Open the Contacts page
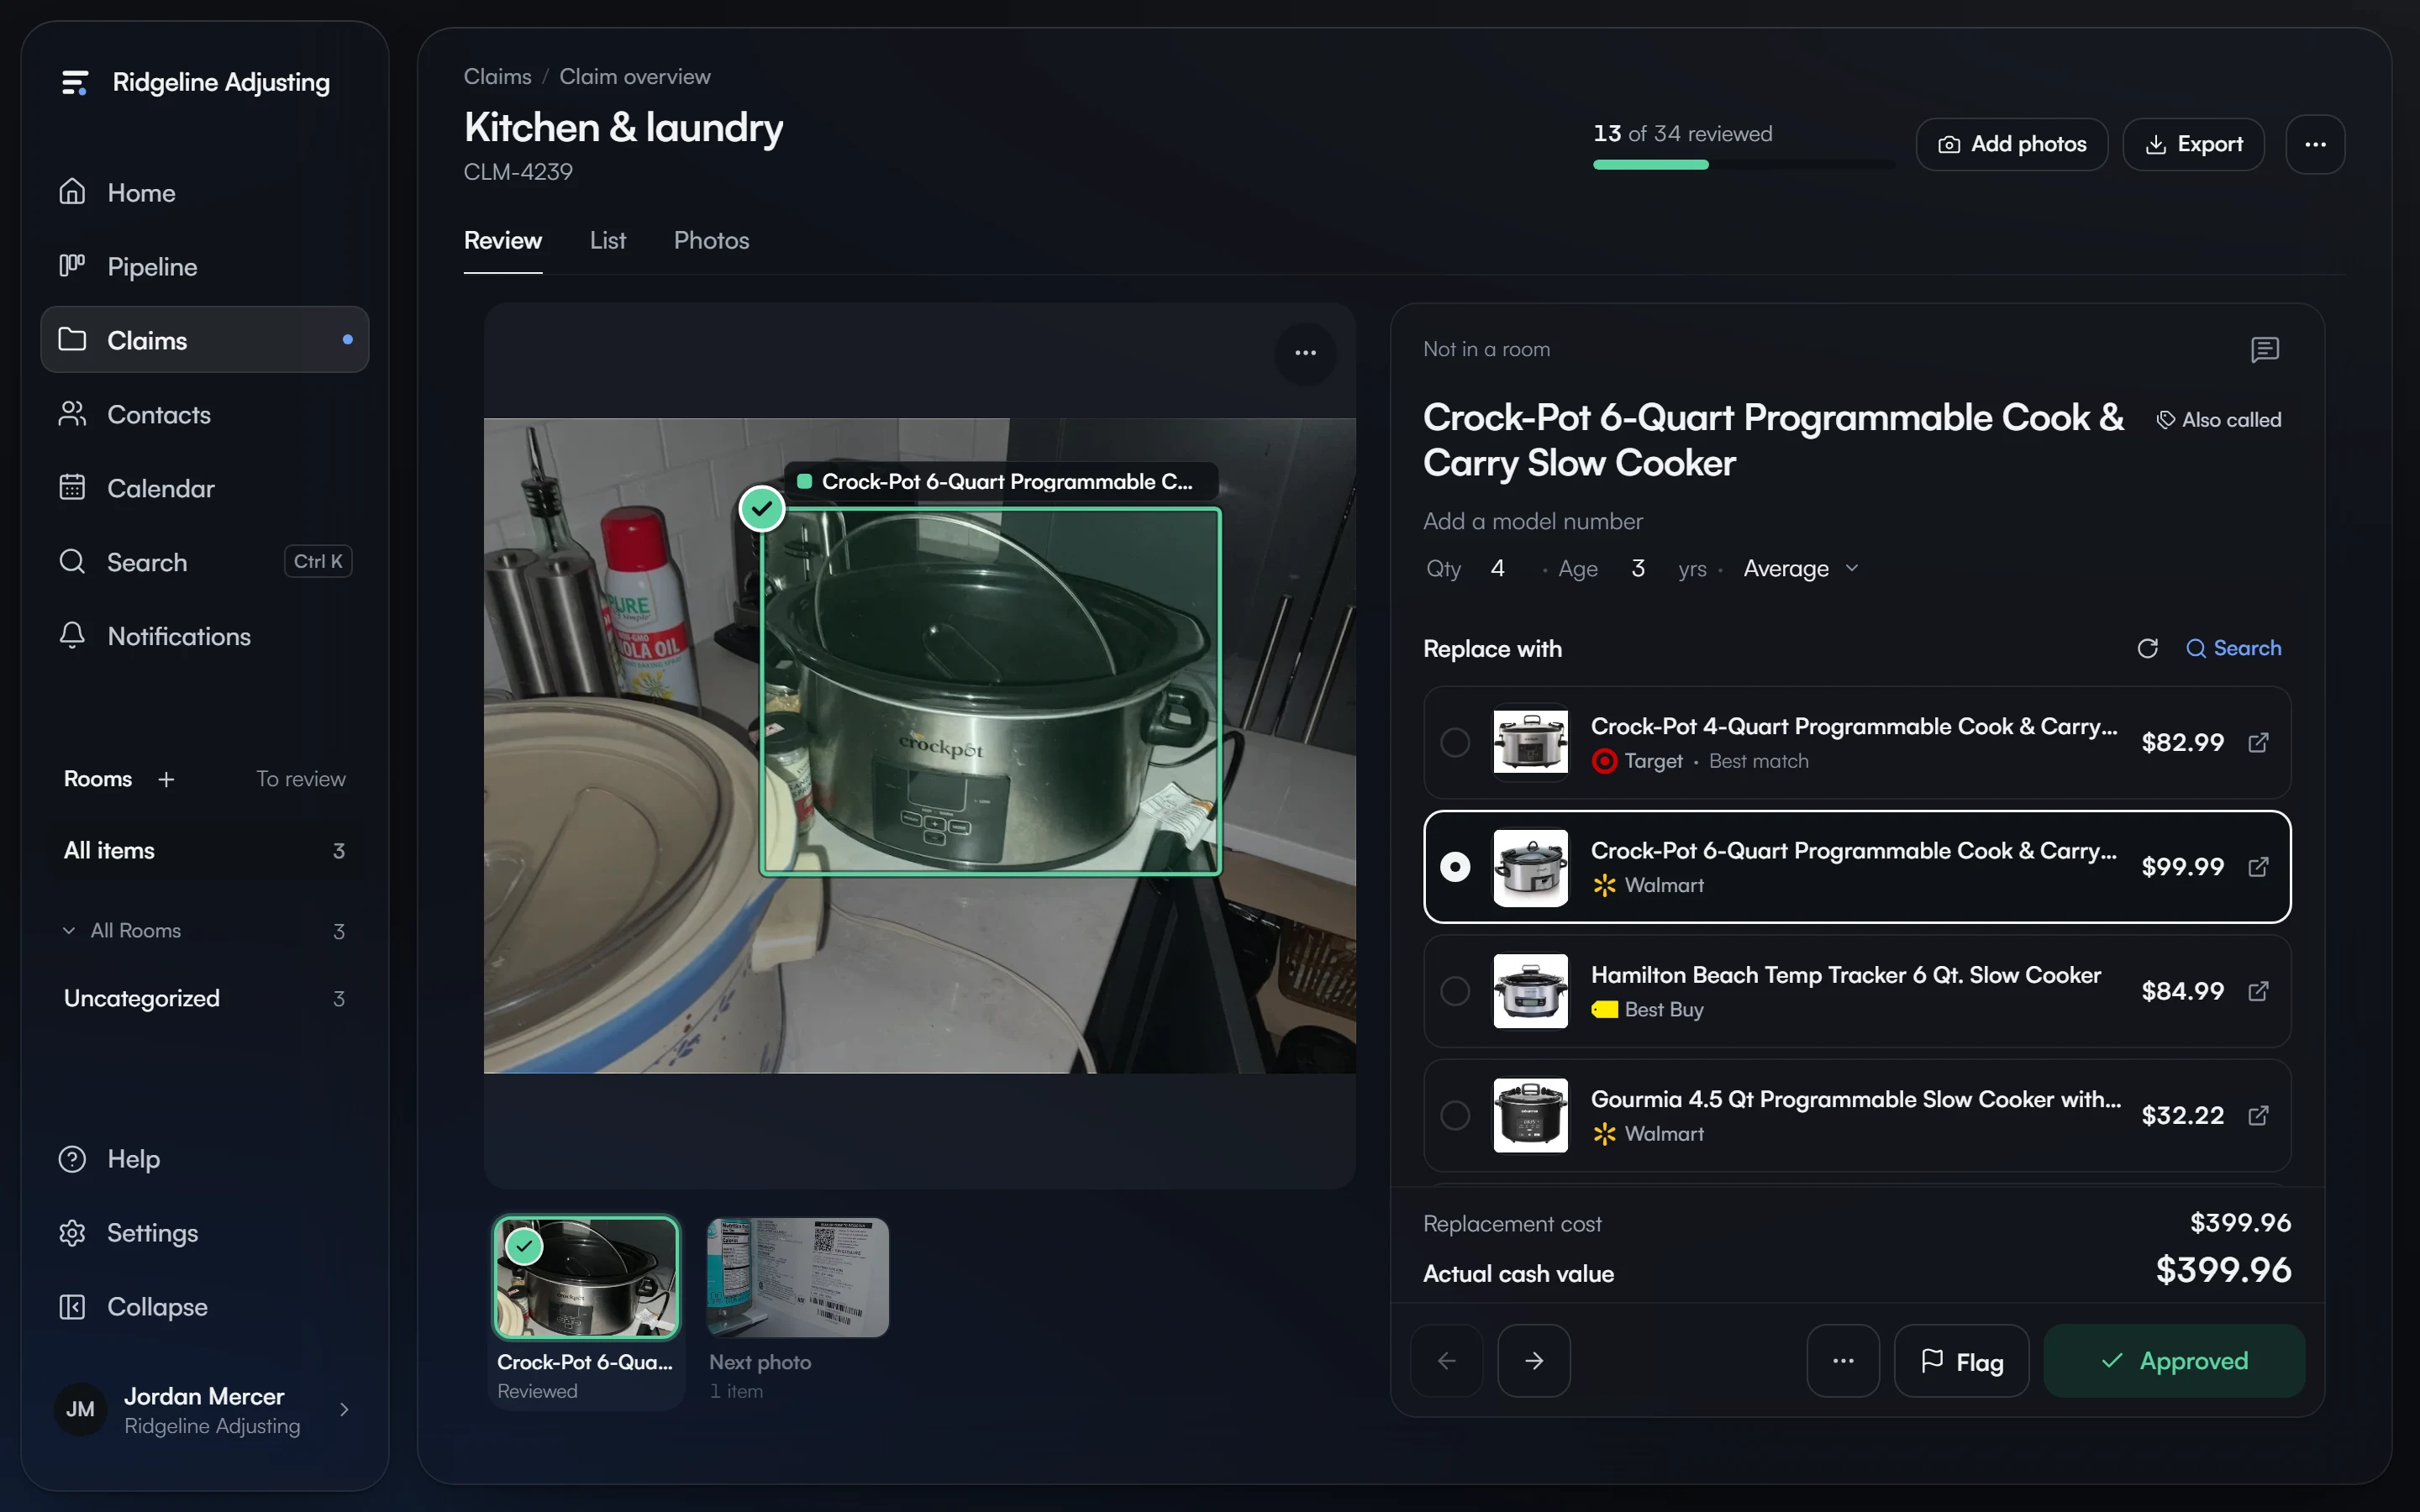The height and width of the screenshot is (1512, 2420). coord(204,414)
